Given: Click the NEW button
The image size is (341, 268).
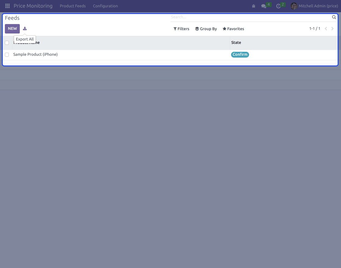Looking at the screenshot, I should 12,29.
